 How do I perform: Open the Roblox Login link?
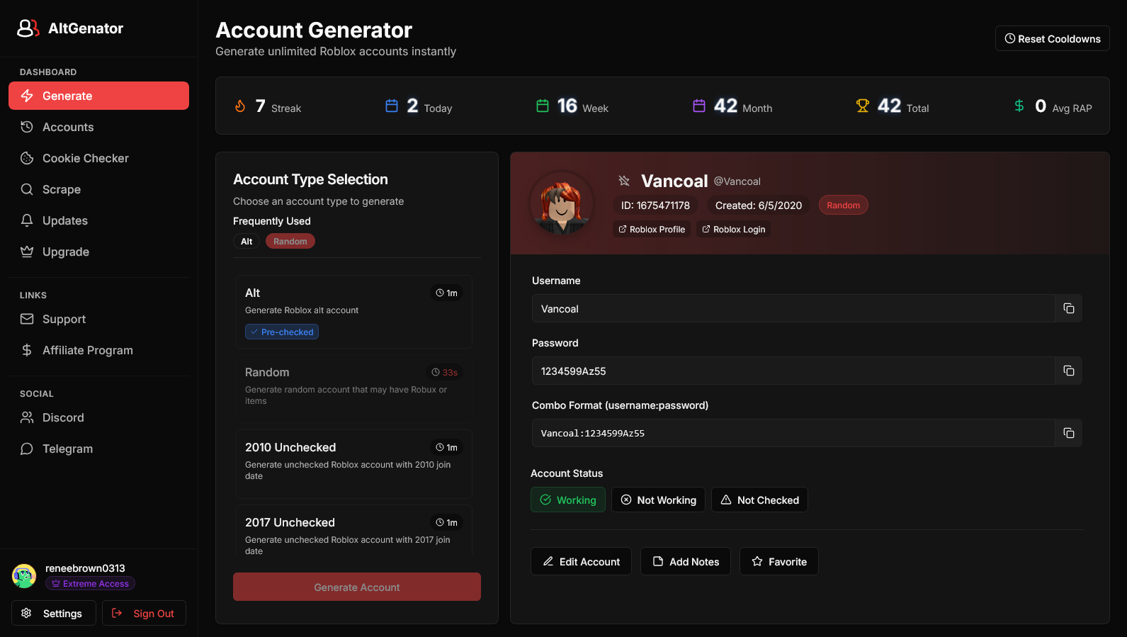click(734, 229)
